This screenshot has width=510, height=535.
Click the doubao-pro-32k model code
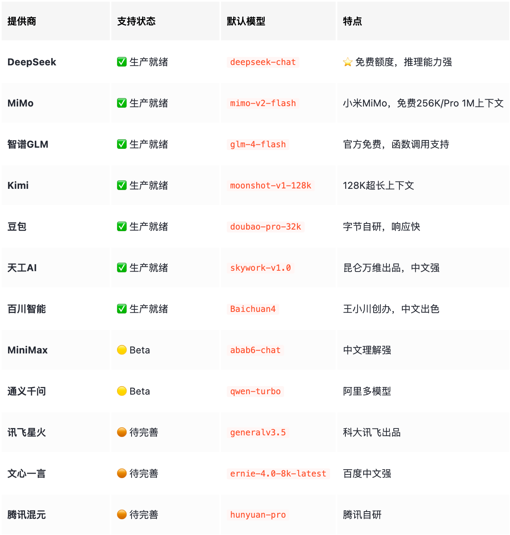pos(265,227)
